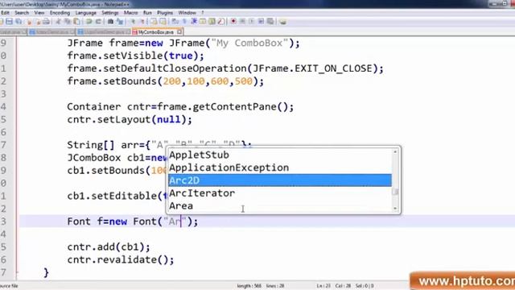Open the View menu
This screenshot has height=290, width=515.
coord(39,13)
